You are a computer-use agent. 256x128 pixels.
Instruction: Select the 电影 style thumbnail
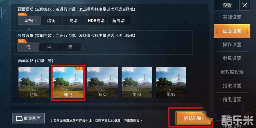(171, 82)
